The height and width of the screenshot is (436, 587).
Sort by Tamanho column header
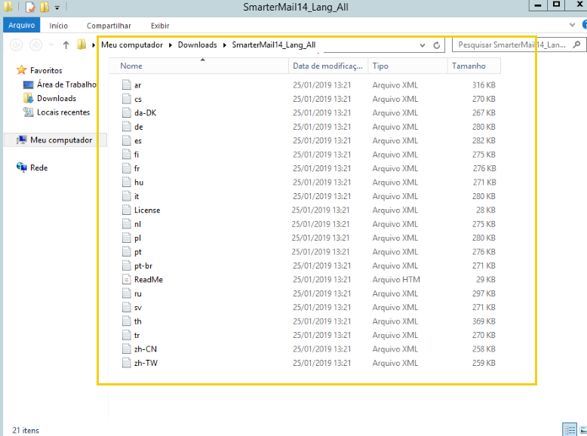pyautogui.click(x=474, y=66)
